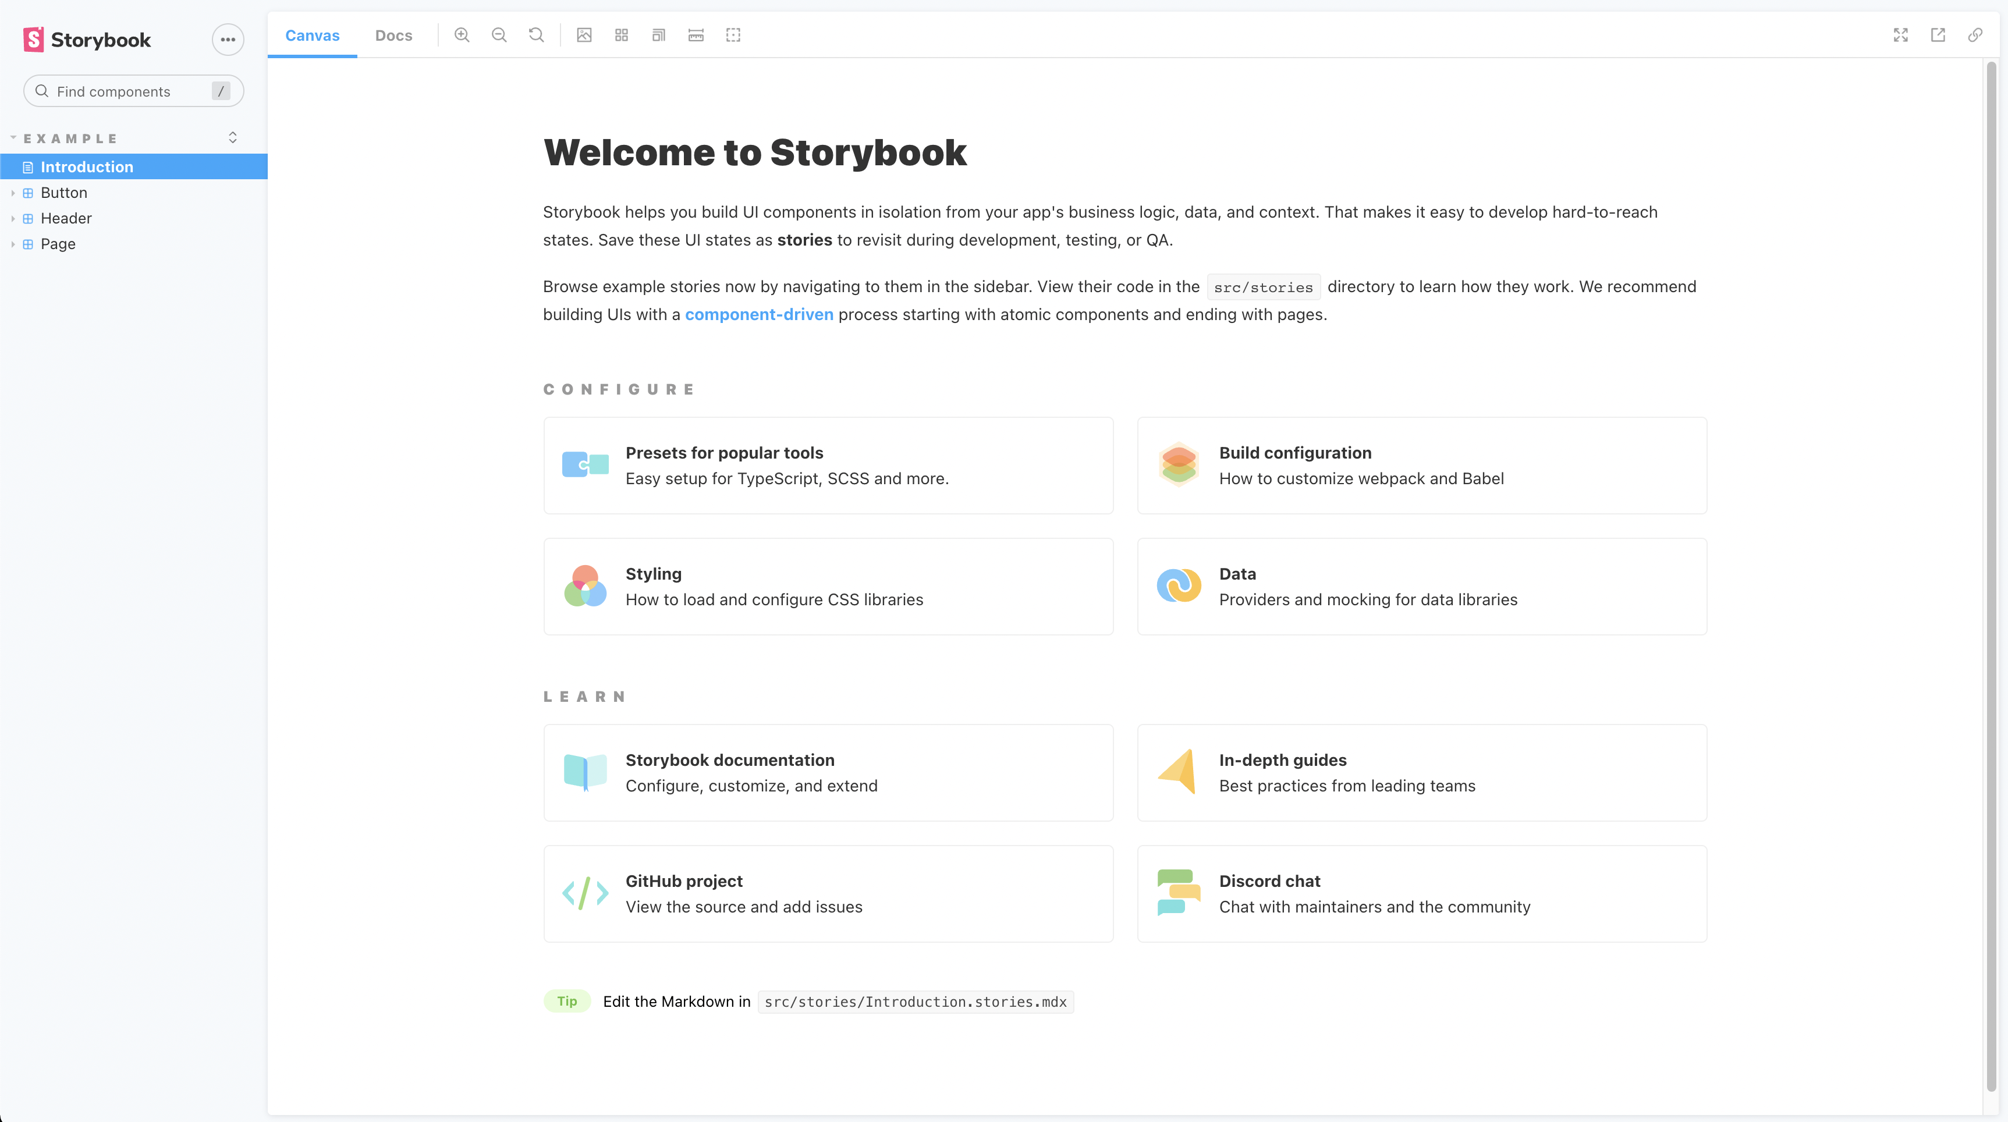
Task: Toggle the outline overlay on elements
Action: [733, 35]
